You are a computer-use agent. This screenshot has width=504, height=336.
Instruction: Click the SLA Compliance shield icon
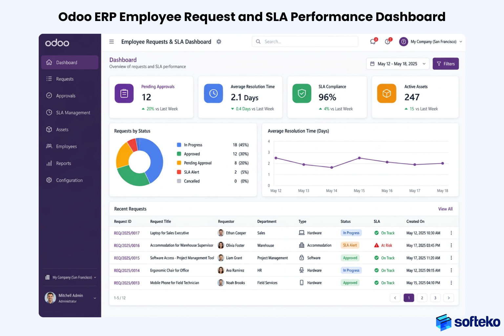pyautogui.click(x=302, y=94)
